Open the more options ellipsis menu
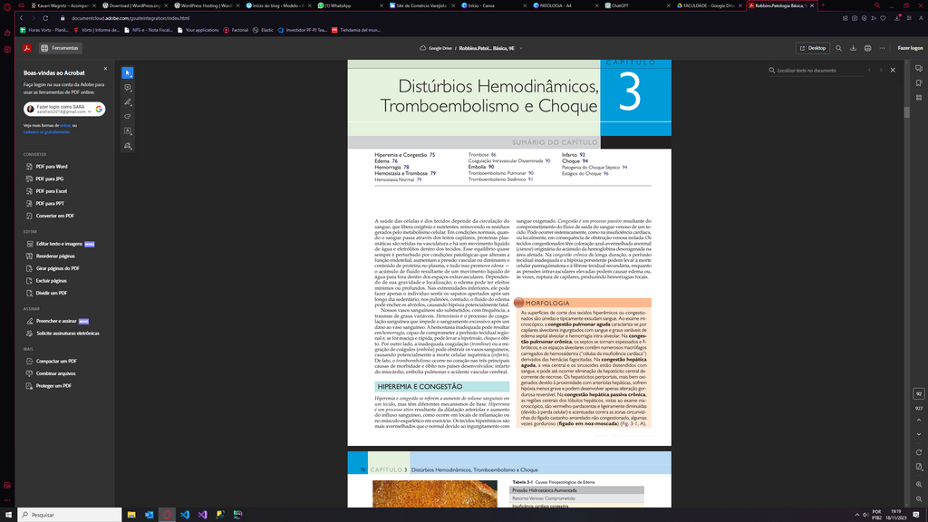The height and width of the screenshot is (522, 928). (x=883, y=48)
